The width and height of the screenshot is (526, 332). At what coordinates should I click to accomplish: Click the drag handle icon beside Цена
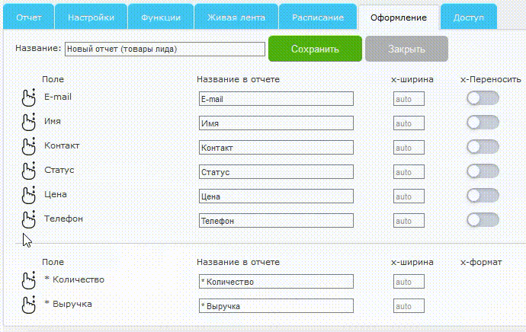tap(29, 196)
